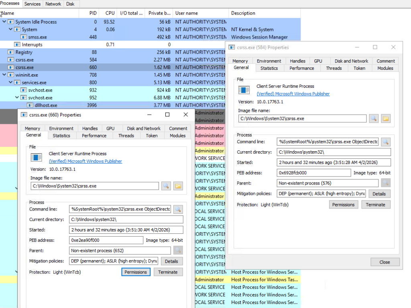Click the Registry process icon in the list
Image resolution: width=411 pixels, height=308 pixels.
[x=11, y=52]
